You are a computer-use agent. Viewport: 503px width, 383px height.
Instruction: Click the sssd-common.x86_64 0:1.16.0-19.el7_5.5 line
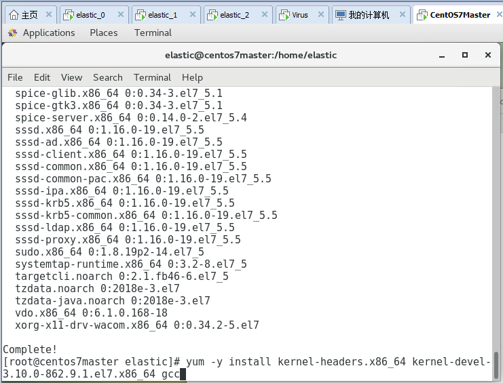[131, 166]
